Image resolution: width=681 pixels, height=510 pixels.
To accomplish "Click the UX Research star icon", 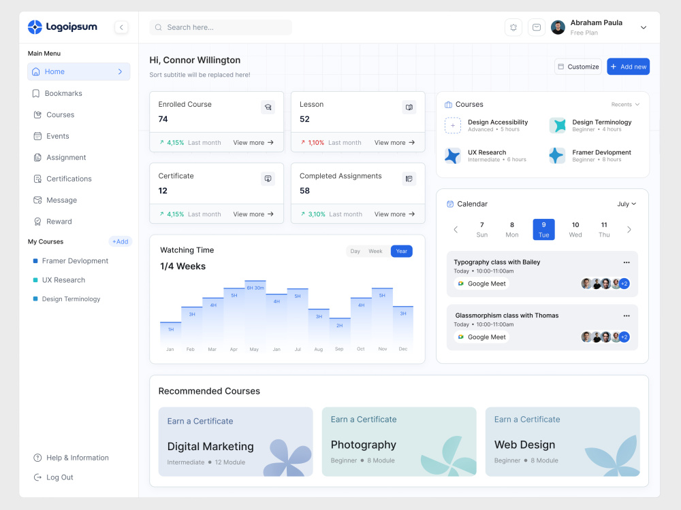I will pos(453,156).
